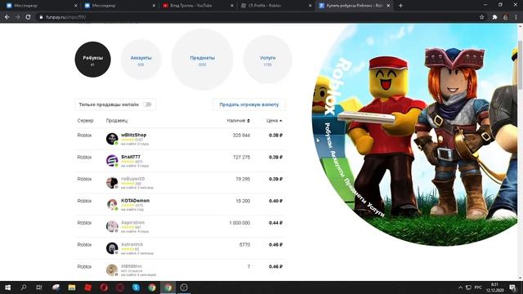Viewport: 523px width, 294px height.
Task: Click the 0.44 ₽ price
Action: click(276, 223)
